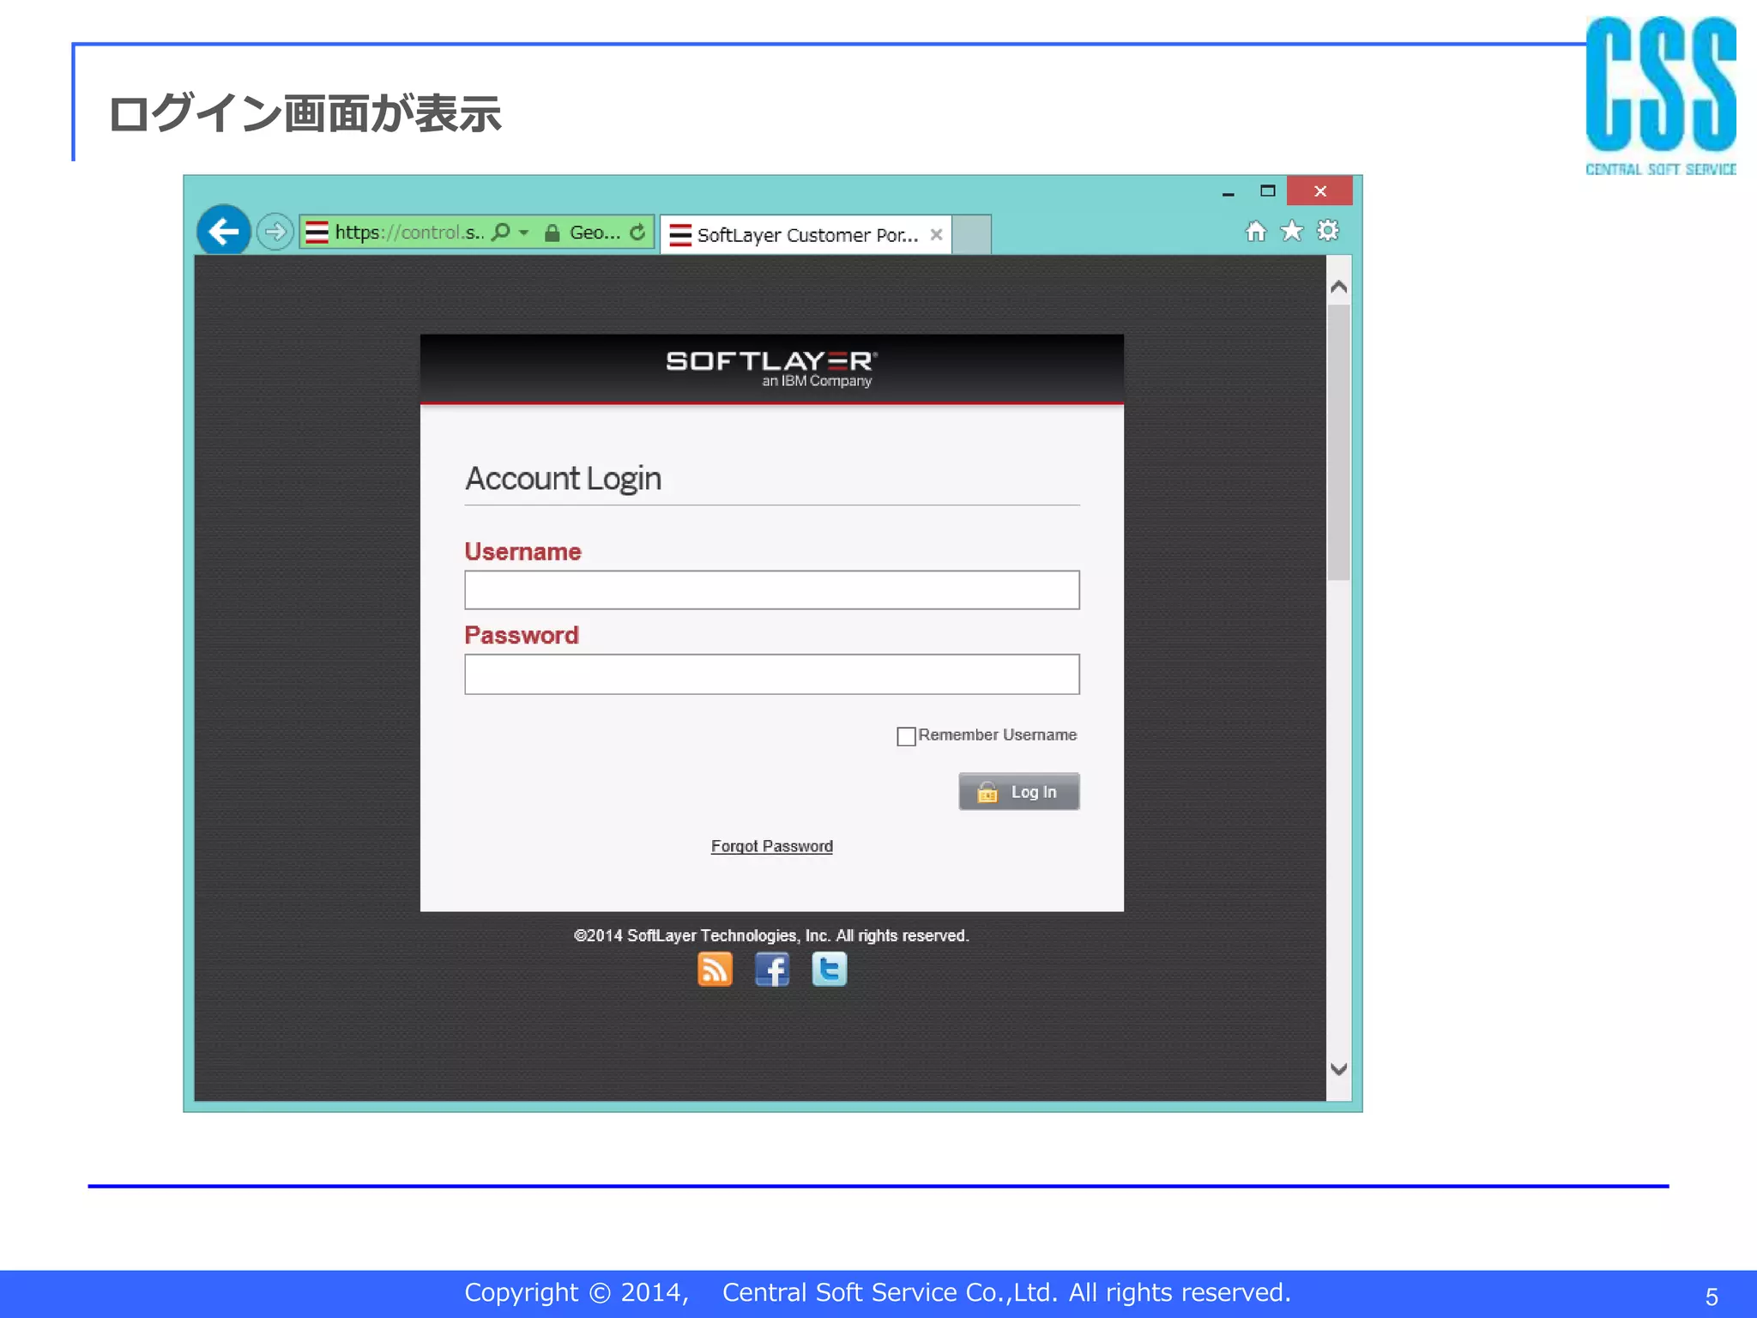Click the security padlock icon in the address bar
This screenshot has height=1318, width=1757.
[552, 233]
